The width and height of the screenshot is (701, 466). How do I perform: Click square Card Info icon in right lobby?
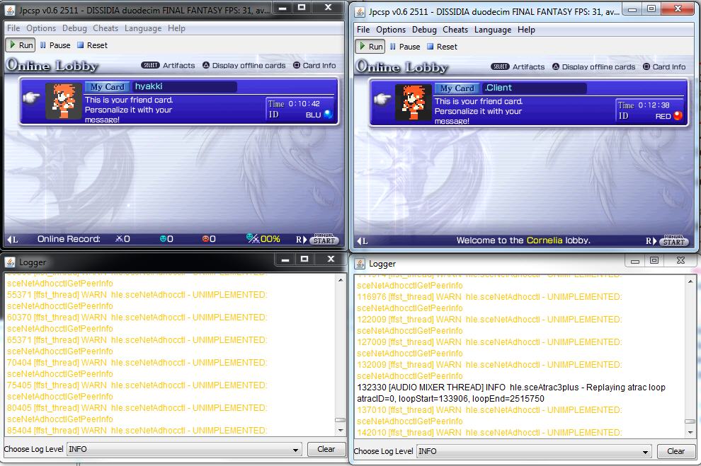[646, 66]
